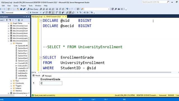179x101 pixels.
Task: Open the Help menu
Action: [x=46, y=6]
